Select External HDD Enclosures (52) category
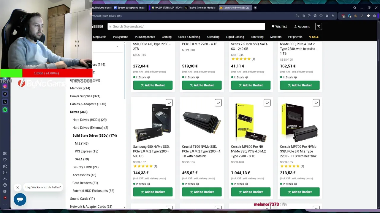The image size is (380, 213). [93, 191]
